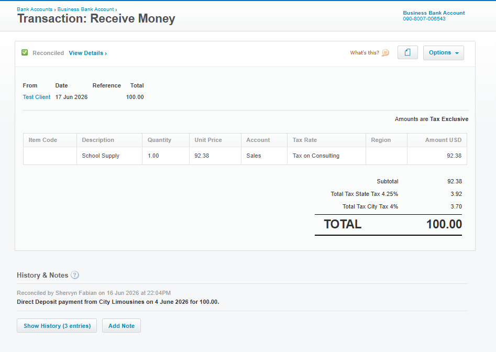
Task: Click the 17 Jun 2026 date value
Action: pyautogui.click(x=71, y=97)
